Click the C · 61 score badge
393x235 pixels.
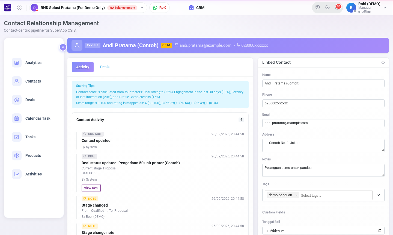(166, 45)
